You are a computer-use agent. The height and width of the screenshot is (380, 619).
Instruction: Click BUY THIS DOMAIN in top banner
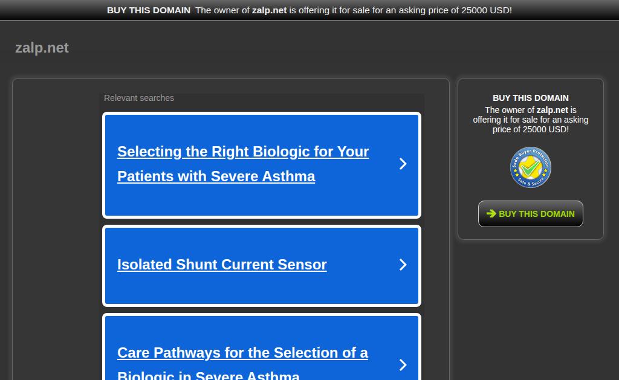(149, 10)
